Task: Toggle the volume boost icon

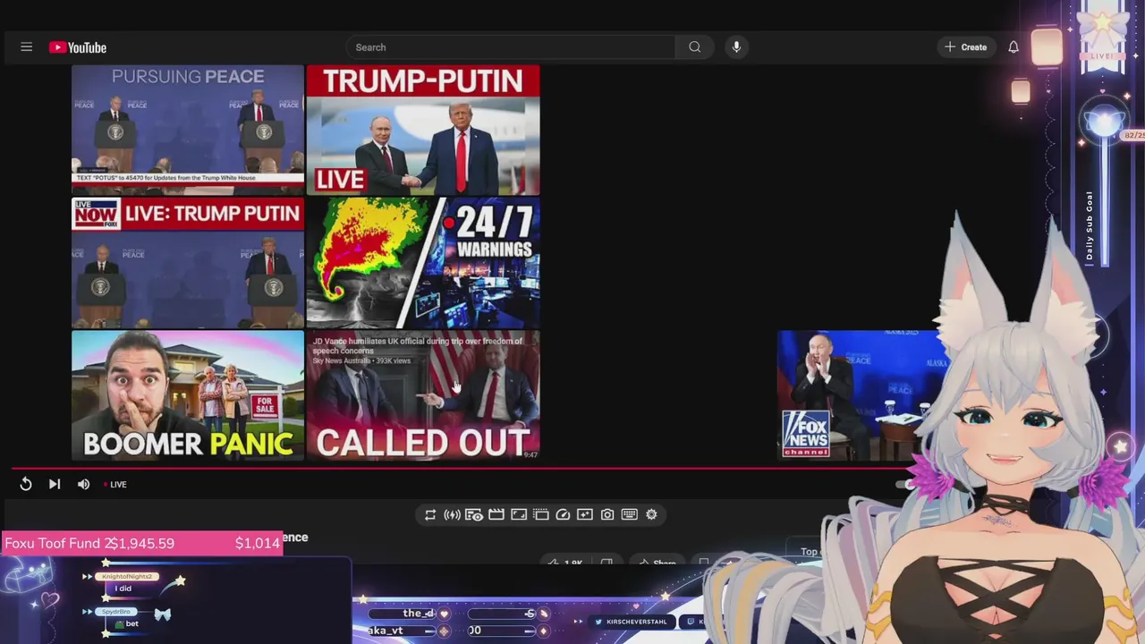Action: pos(452,514)
